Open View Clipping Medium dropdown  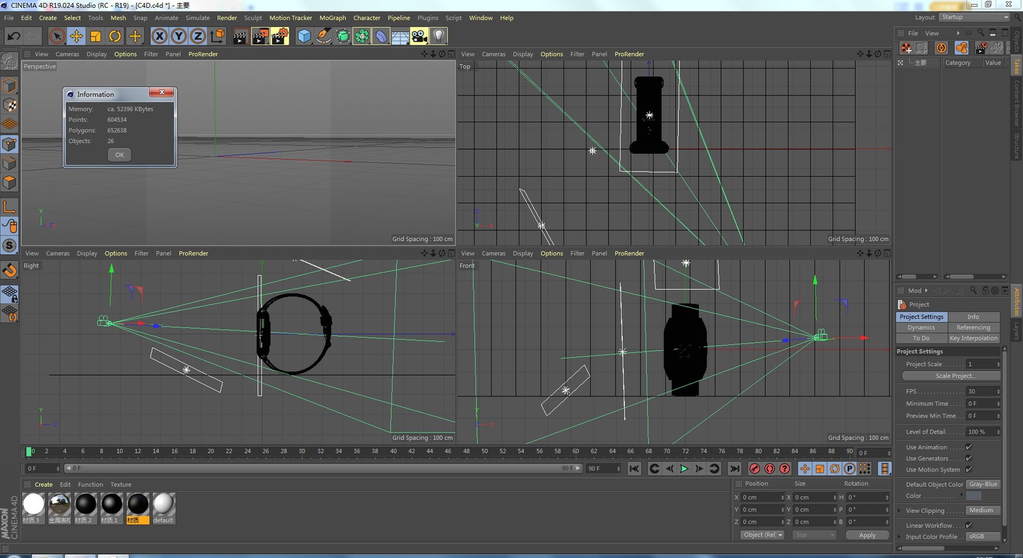pyautogui.click(x=984, y=510)
